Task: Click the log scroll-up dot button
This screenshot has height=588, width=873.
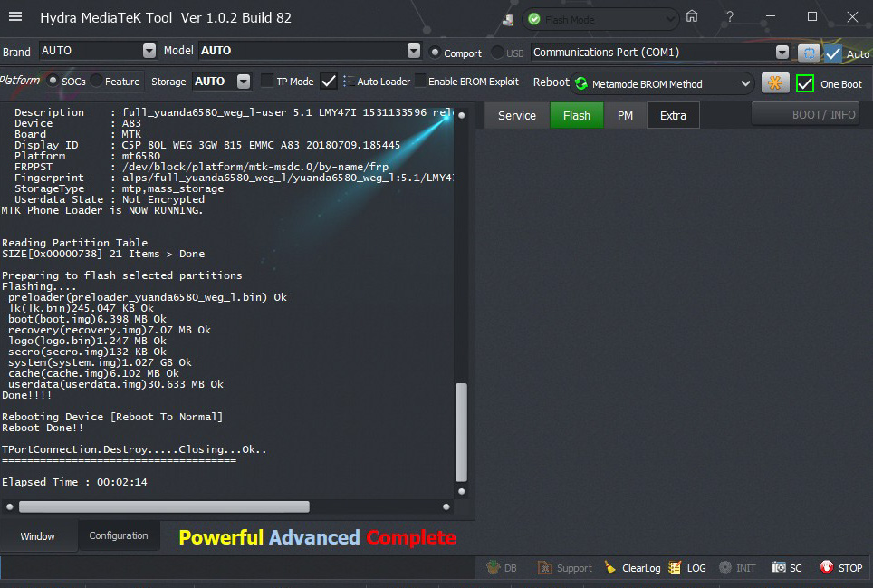Action: click(462, 115)
